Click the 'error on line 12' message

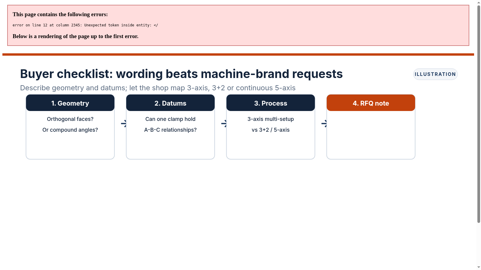pyautogui.click(x=85, y=25)
